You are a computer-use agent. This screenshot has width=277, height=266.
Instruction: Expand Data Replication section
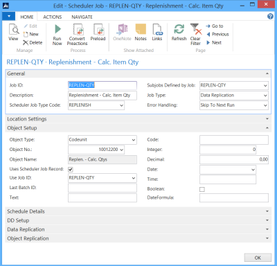coord(267,229)
